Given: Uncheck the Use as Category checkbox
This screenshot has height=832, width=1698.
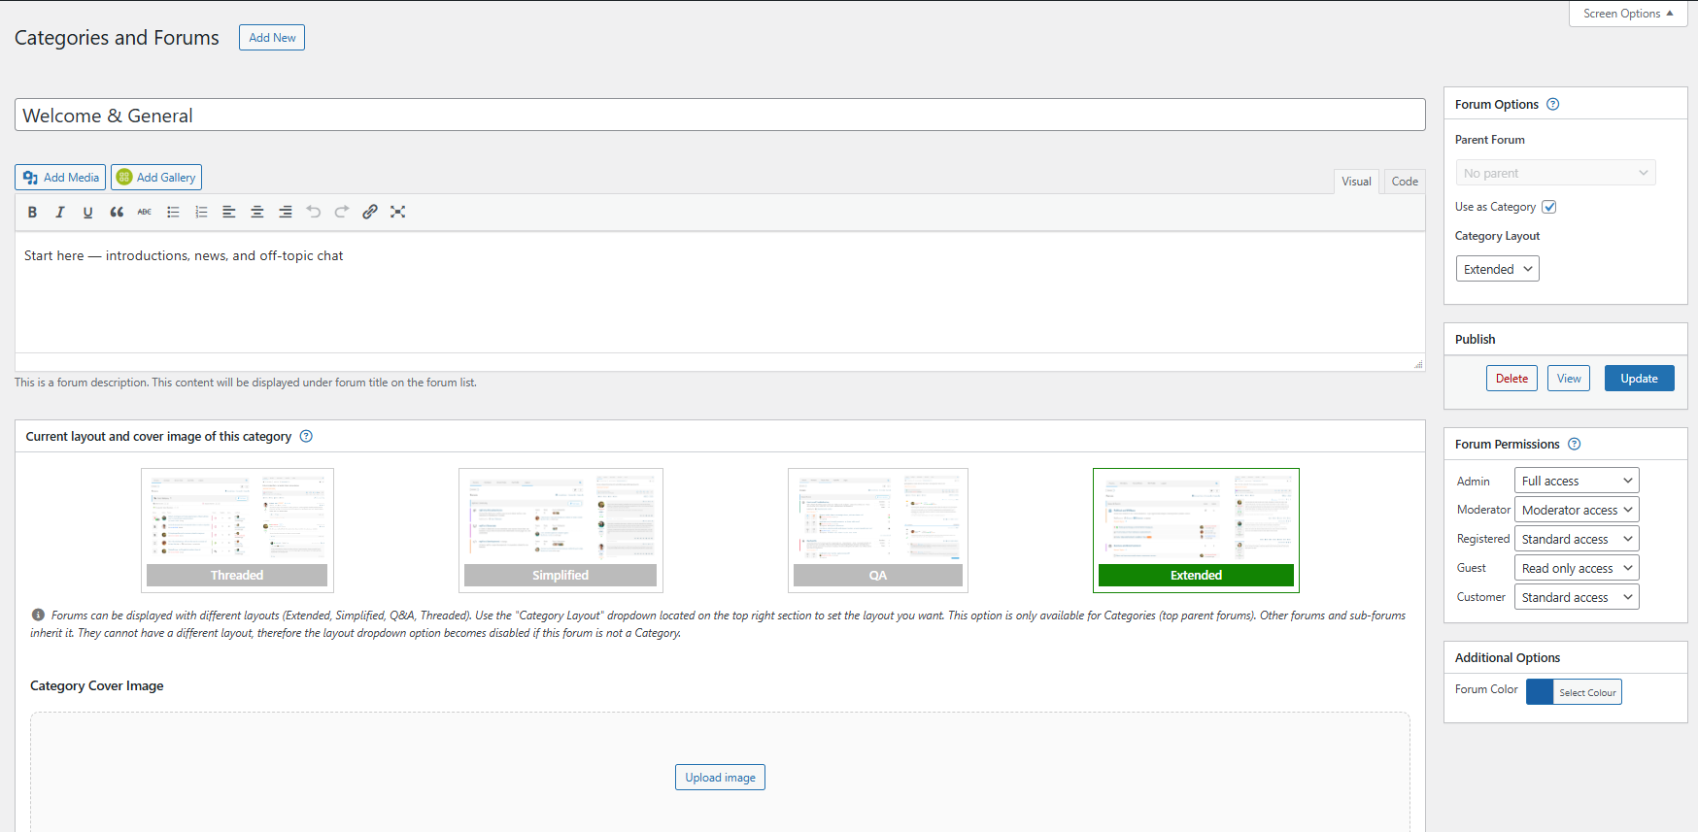Looking at the screenshot, I should [x=1549, y=207].
